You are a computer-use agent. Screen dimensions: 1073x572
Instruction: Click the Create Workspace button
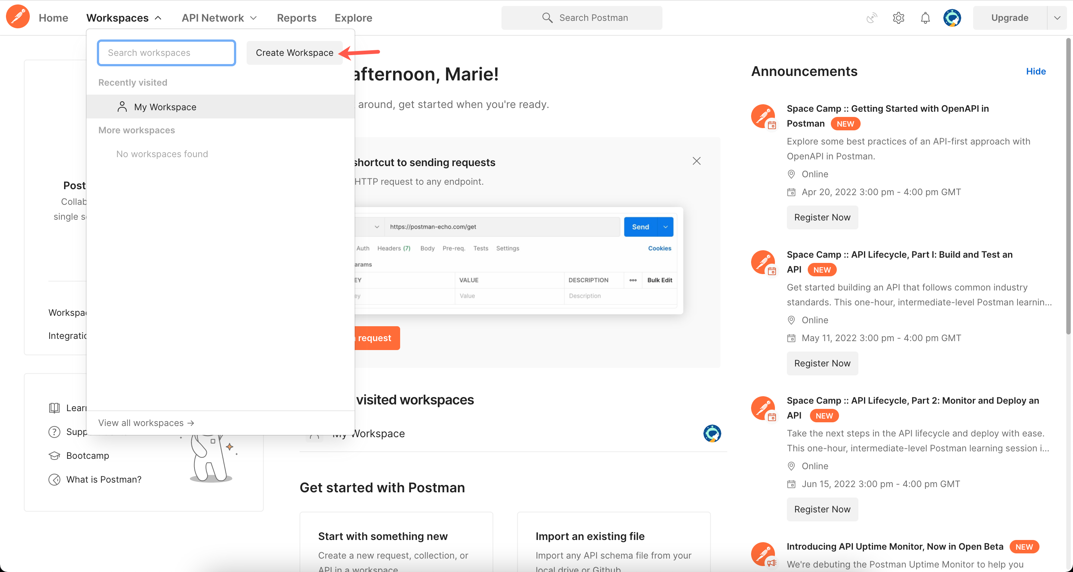(x=294, y=53)
